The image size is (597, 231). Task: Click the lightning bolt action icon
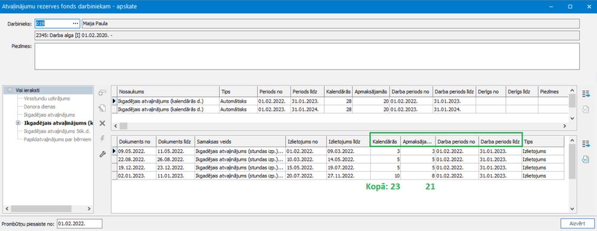point(102,139)
